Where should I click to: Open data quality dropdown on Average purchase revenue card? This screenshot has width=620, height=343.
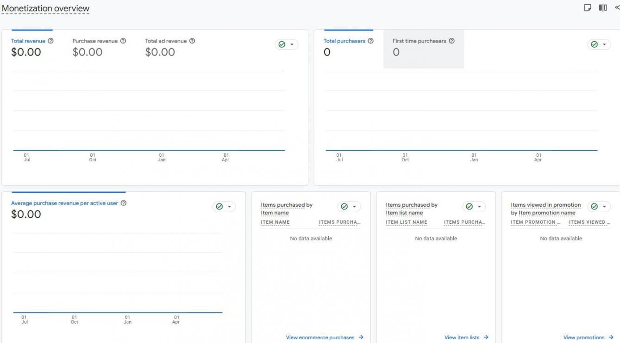pos(224,207)
